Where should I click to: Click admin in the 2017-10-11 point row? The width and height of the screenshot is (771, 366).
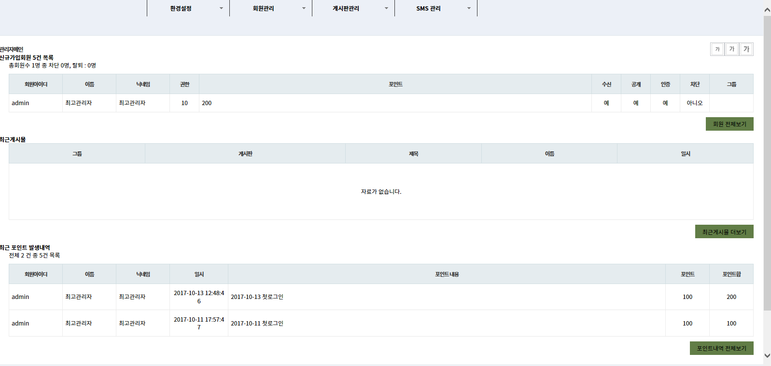coord(20,324)
